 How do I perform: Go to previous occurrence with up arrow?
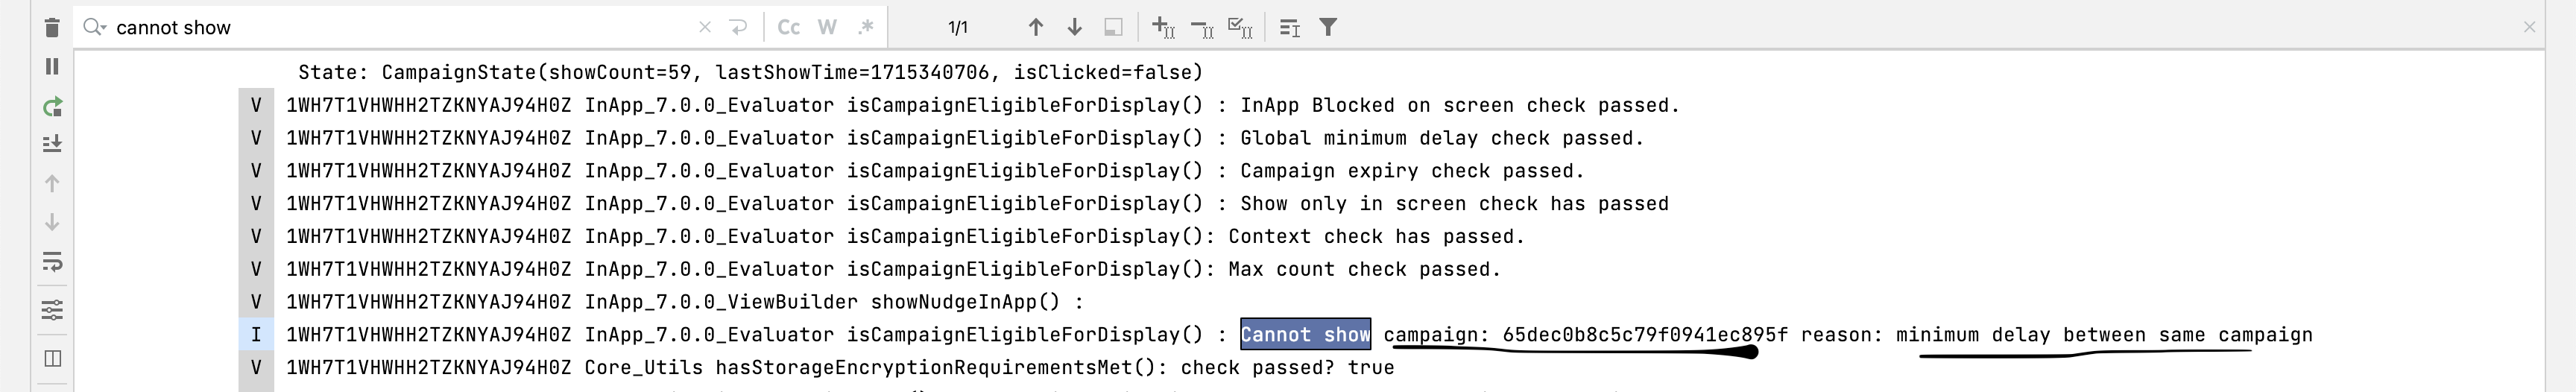[x=1036, y=27]
